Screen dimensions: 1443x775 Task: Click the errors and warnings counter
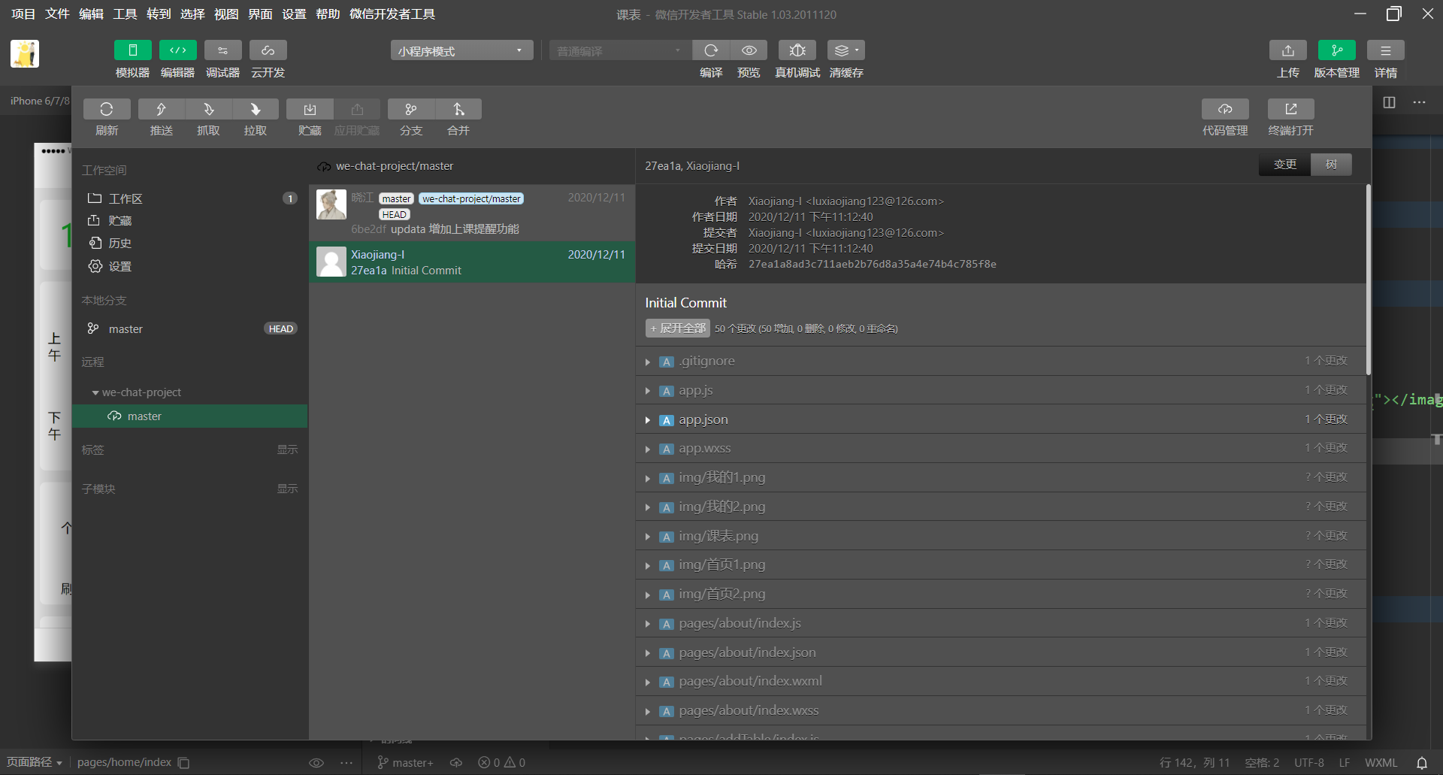click(x=502, y=763)
